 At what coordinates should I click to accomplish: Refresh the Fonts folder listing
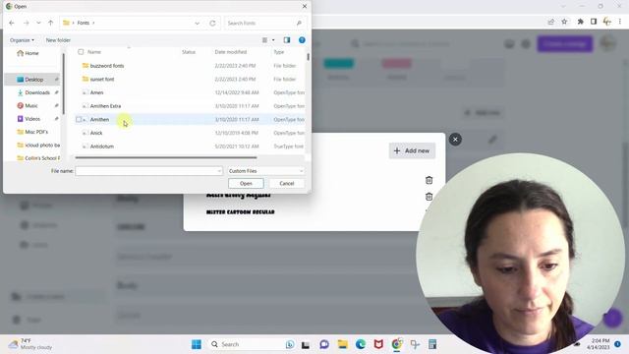pos(212,24)
